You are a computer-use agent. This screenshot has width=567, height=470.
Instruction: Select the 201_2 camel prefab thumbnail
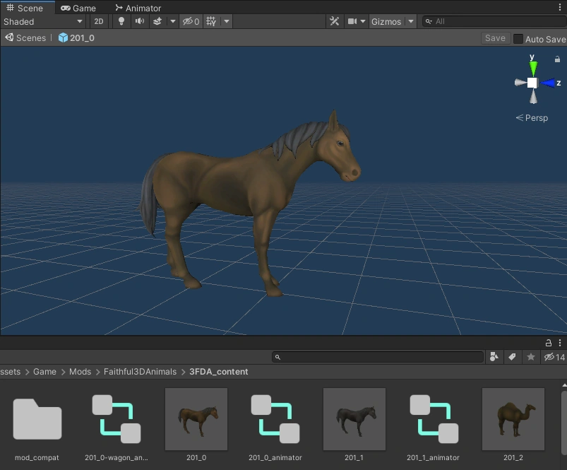[513, 419]
